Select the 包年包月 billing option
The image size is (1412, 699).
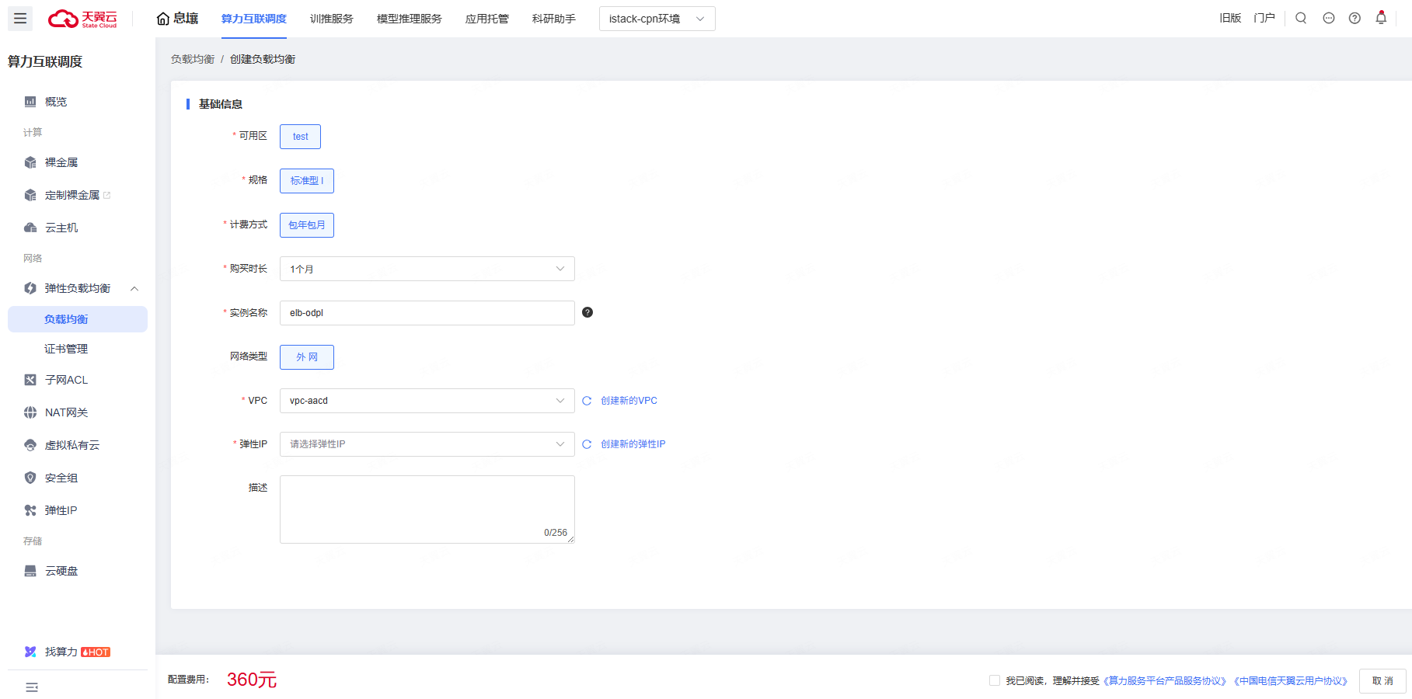click(307, 225)
